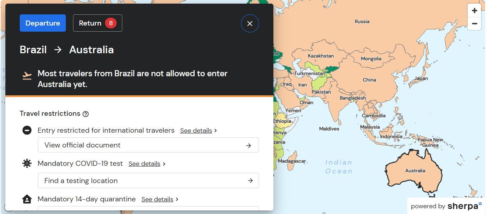
Task: Zoom in on the map
Action: (474, 10)
